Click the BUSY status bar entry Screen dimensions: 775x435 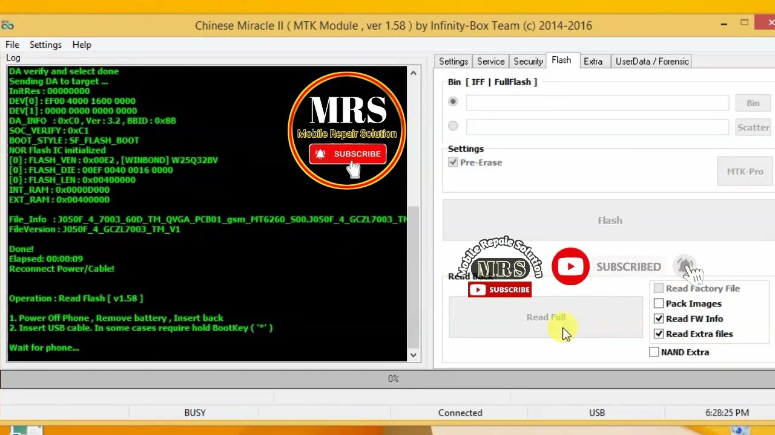pyautogui.click(x=195, y=413)
